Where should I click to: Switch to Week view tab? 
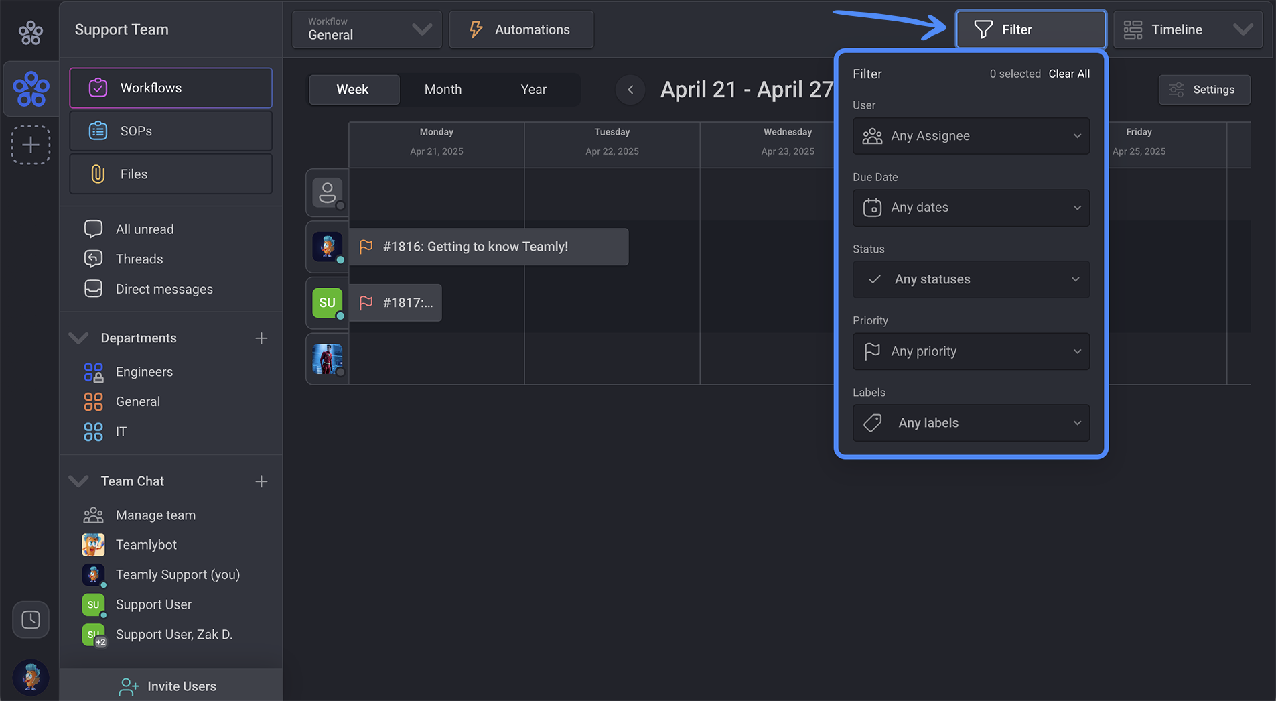coord(353,89)
